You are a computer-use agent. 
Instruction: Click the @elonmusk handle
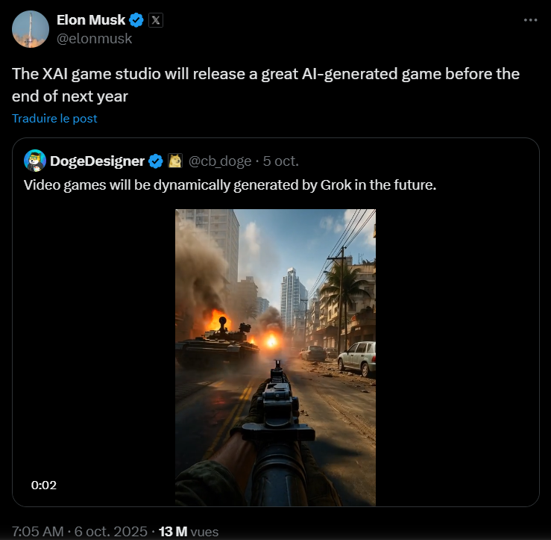pyautogui.click(x=94, y=39)
